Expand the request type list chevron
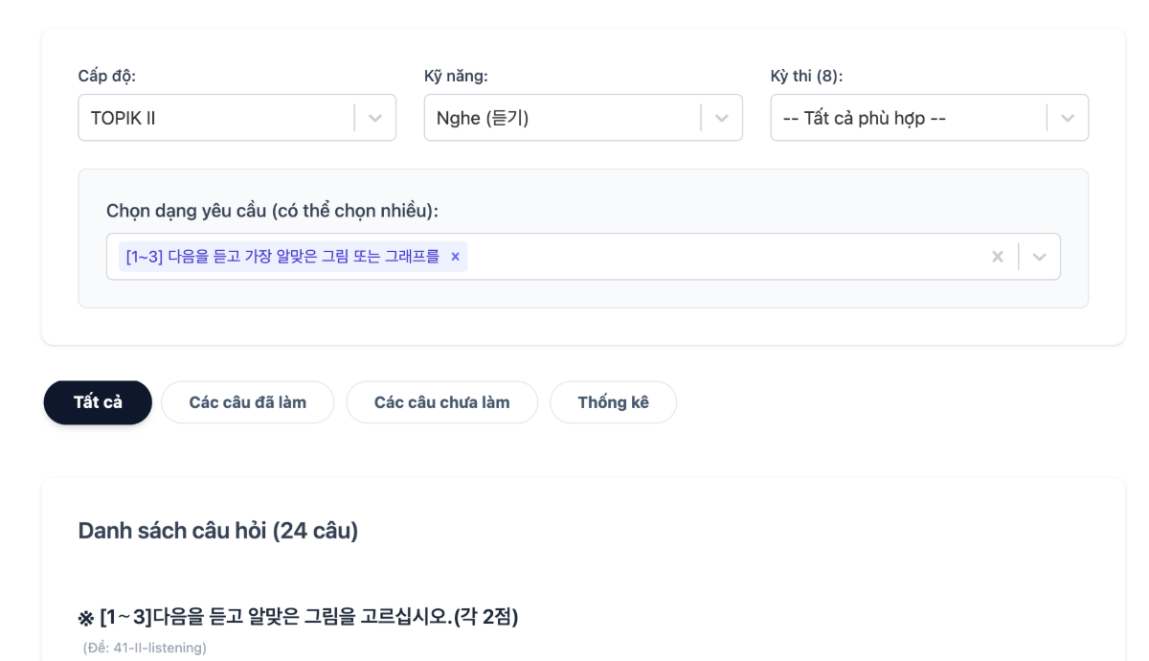1149x661 pixels. point(1040,257)
